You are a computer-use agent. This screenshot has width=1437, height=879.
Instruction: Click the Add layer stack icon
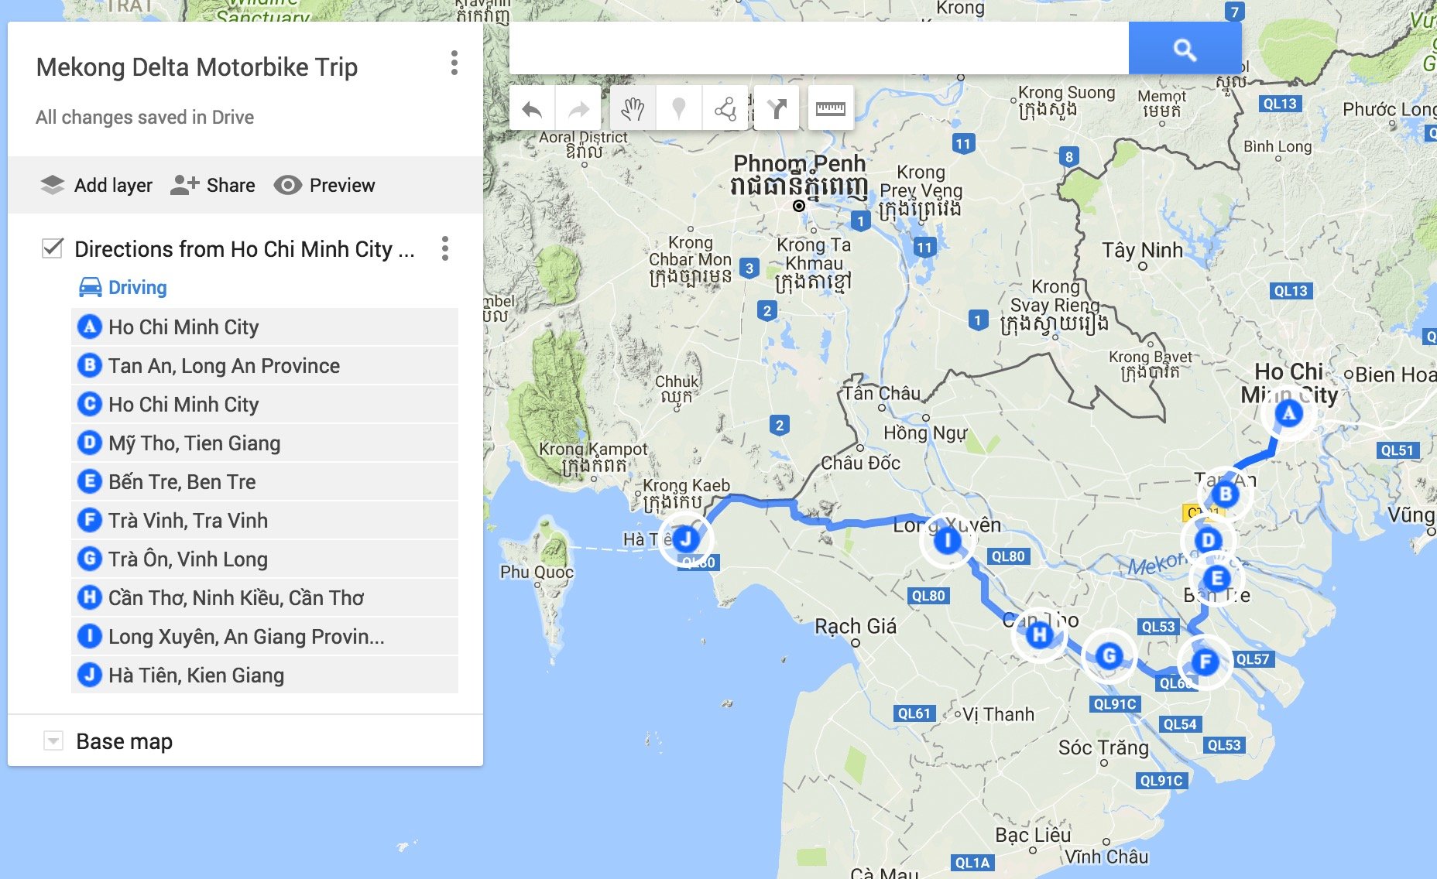53,185
